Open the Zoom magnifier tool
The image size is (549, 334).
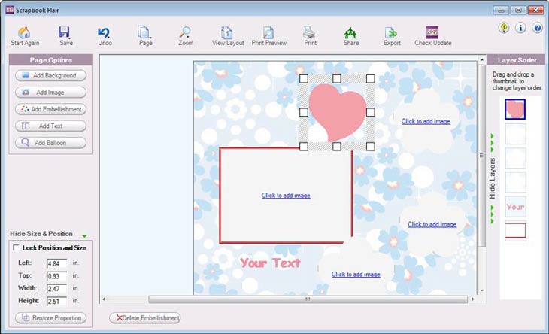pyautogui.click(x=185, y=33)
